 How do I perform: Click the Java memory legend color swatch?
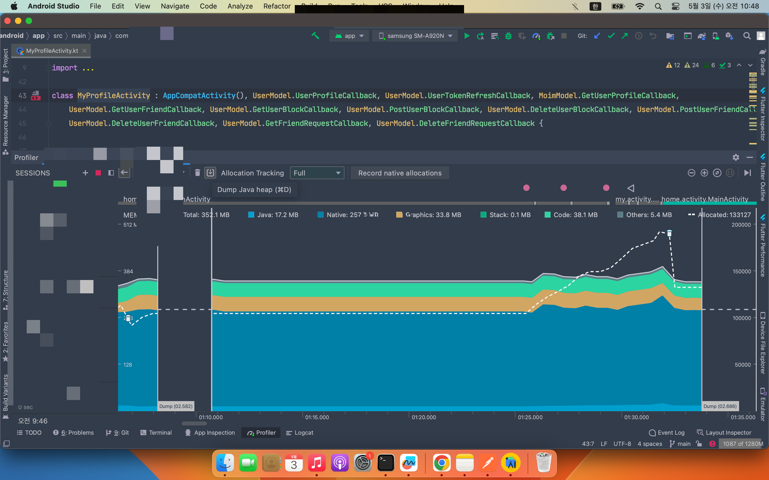[251, 215]
